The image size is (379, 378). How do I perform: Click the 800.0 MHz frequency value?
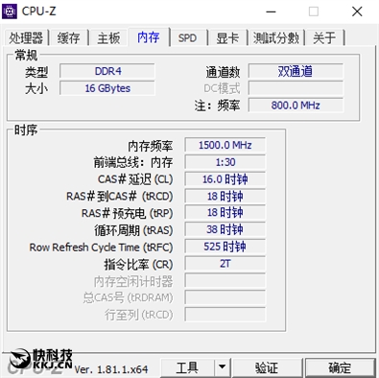pyautogui.click(x=296, y=106)
